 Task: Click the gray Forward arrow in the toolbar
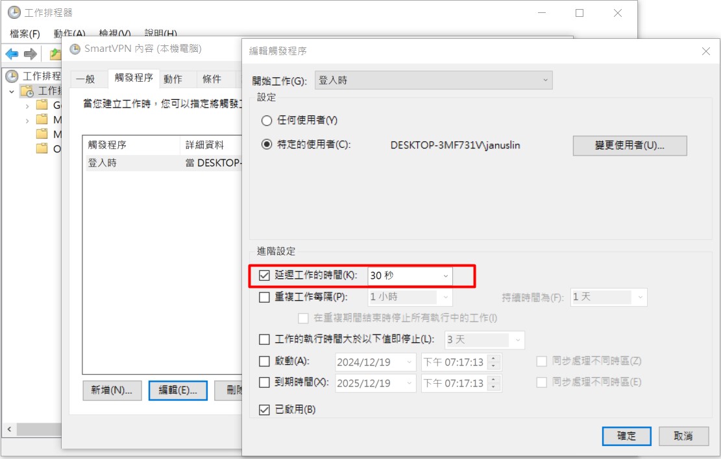[x=31, y=54]
